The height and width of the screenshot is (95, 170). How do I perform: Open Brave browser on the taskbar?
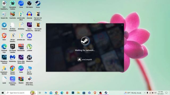click(x=95, y=93)
